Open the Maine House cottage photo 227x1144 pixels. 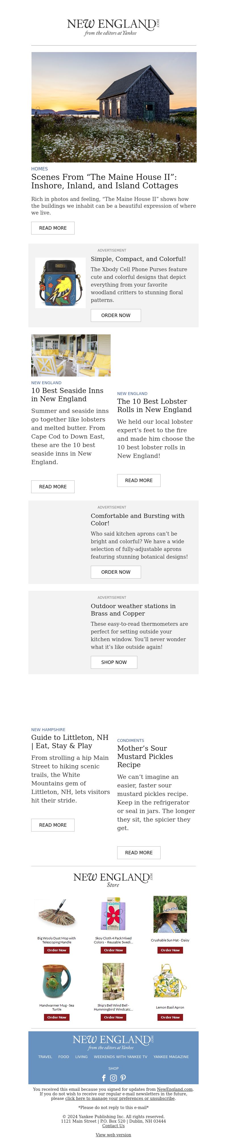pos(114,107)
